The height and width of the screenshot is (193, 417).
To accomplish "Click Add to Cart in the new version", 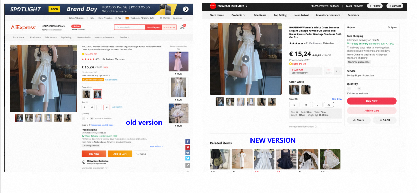I will (372, 111).
